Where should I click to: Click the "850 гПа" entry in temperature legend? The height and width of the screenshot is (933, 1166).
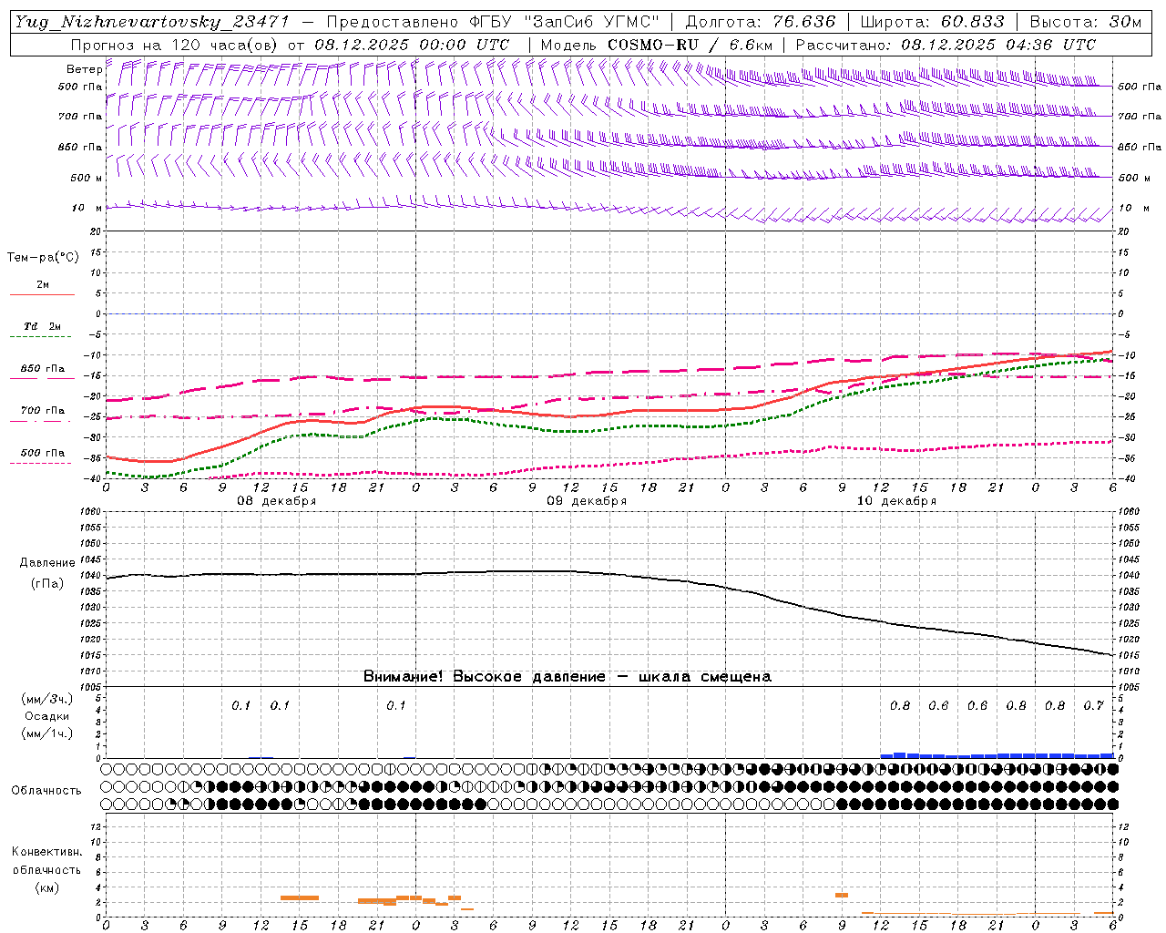pos(42,369)
